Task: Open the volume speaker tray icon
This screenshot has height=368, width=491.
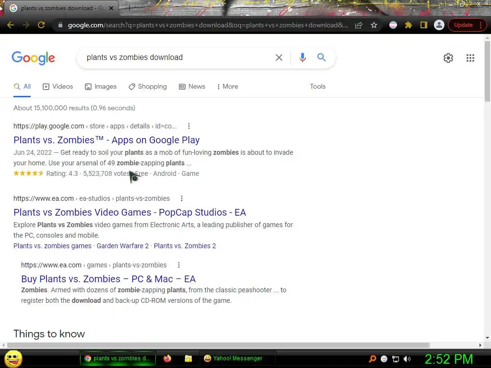Action: click(x=407, y=359)
